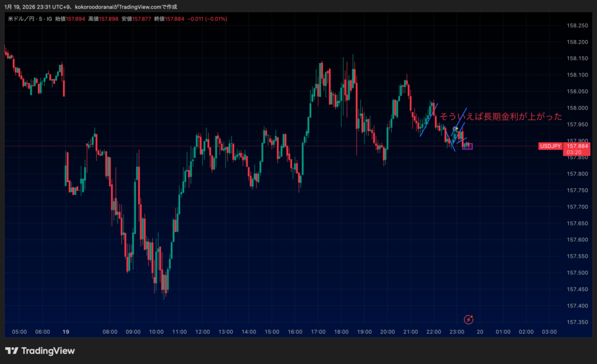
Task: Click the red USDJPY symbol tag
Action: tap(550, 146)
